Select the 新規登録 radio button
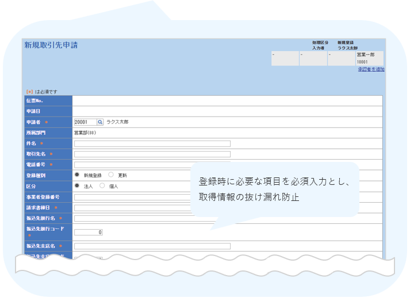 click(77, 175)
